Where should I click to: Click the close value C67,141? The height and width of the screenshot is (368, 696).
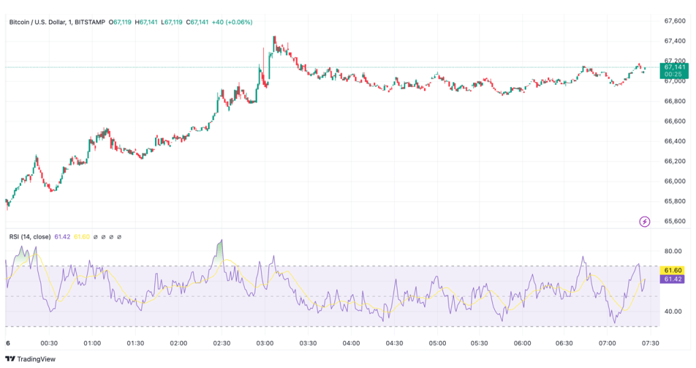click(198, 22)
